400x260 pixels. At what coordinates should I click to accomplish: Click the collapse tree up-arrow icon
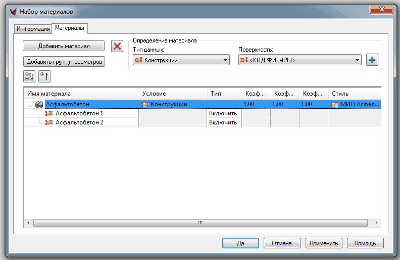coord(44,77)
